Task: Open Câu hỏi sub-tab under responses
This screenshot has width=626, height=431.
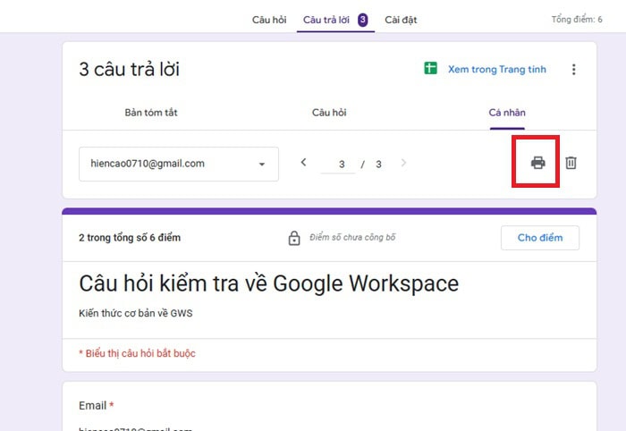Action: coord(328,113)
